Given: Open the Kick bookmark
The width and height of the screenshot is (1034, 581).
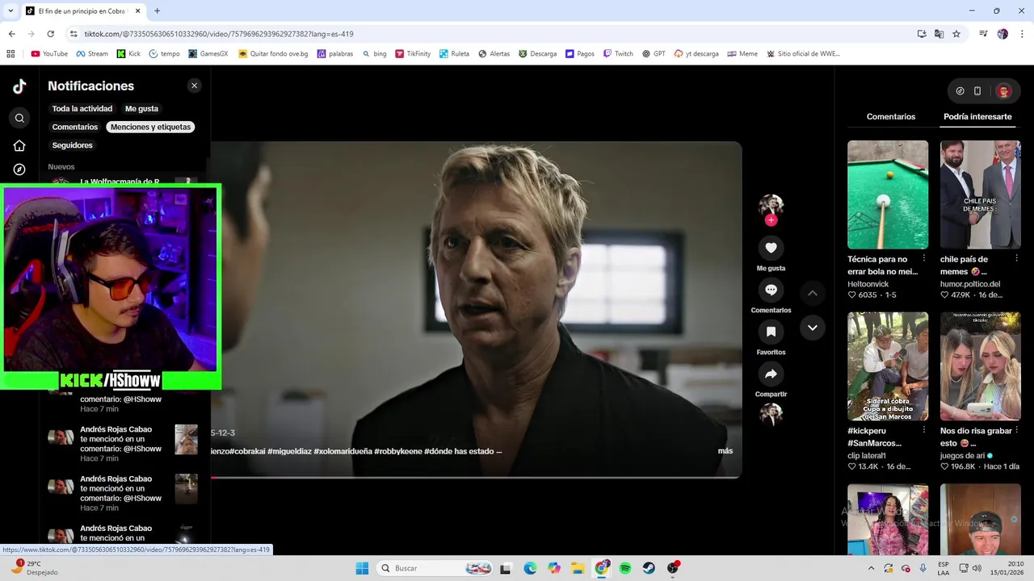Looking at the screenshot, I should 128,54.
